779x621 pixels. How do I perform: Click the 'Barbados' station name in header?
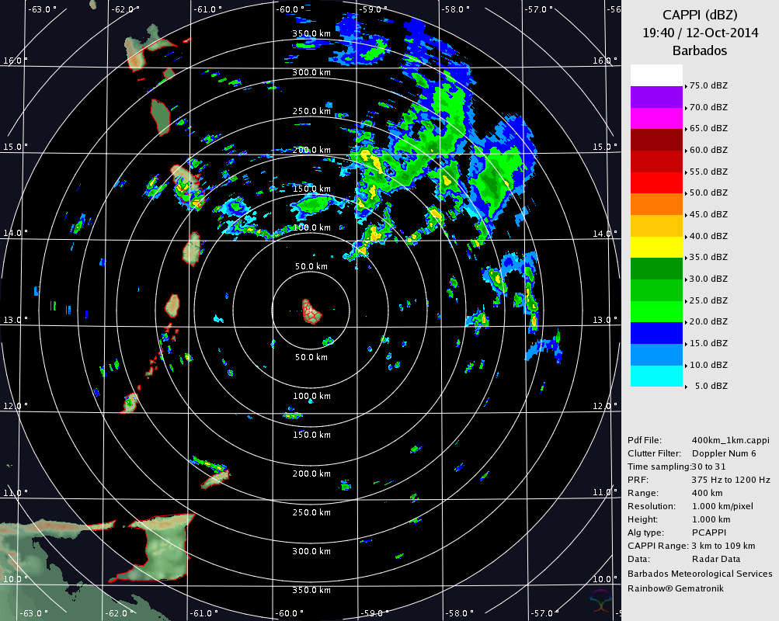click(700, 50)
